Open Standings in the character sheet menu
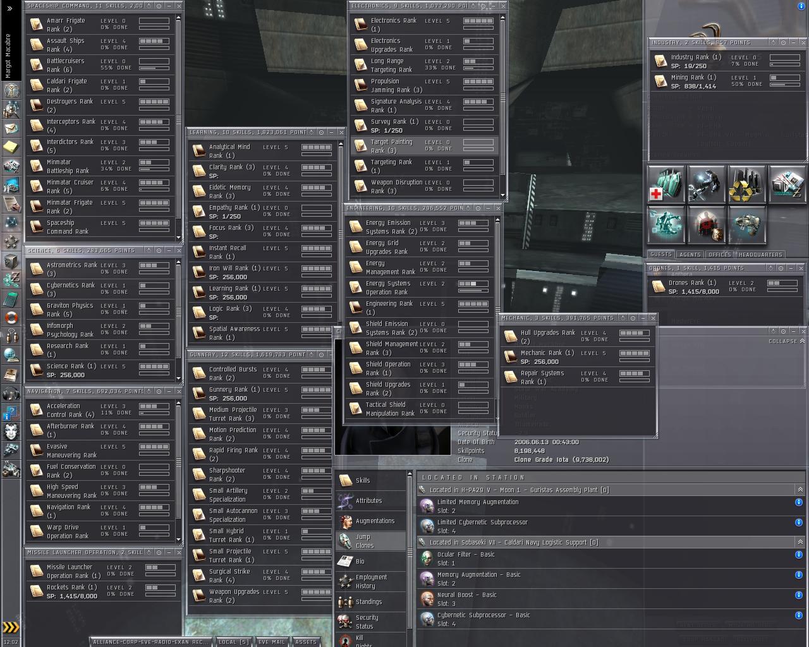The height and width of the screenshot is (647, 809). pos(371,602)
